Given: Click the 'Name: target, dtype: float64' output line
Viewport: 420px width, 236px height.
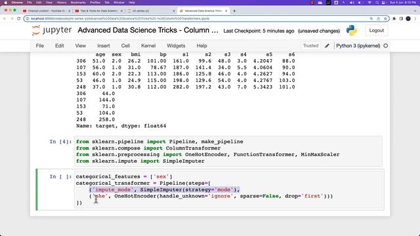Looking at the screenshot, I should coord(121,126).
